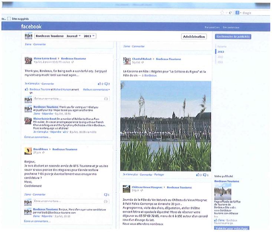272x233 pixels.
Task: Click the thumbs-up count under the Garonne photo
Action: click(x=199, y=174)
